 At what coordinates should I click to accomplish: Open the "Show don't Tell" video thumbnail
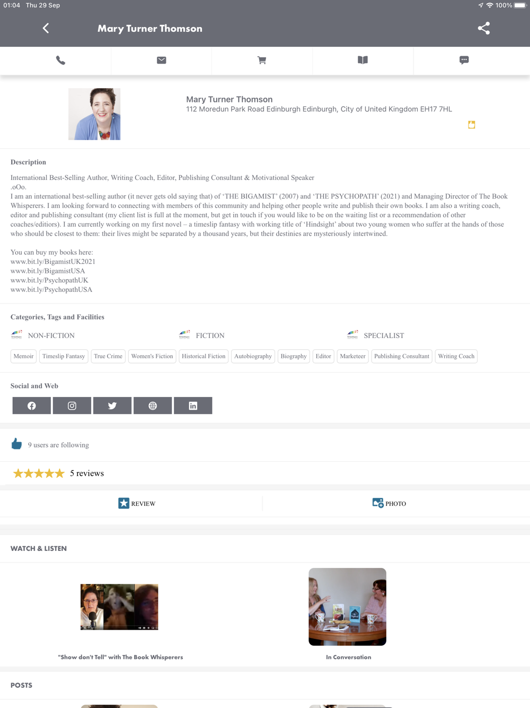(119, 607)
